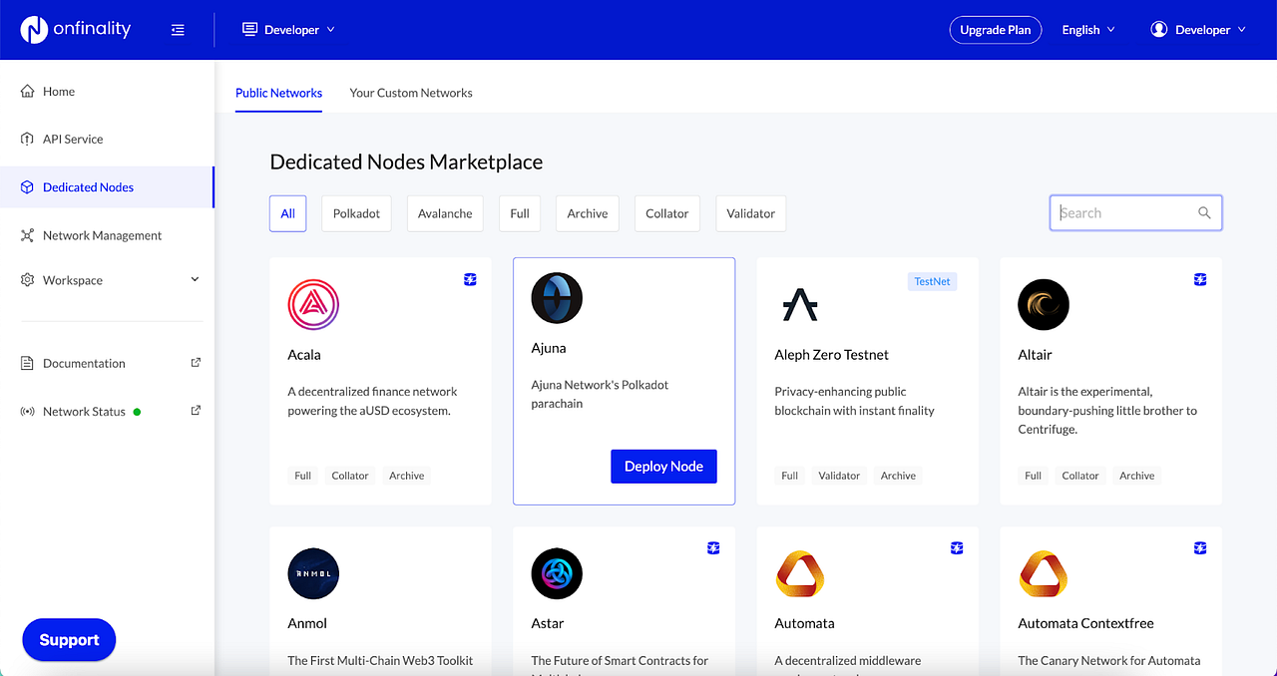Click the search magnifier icon
Image resolution: width=1277 pixels, height=676 pixels.
pos(1204,212)
